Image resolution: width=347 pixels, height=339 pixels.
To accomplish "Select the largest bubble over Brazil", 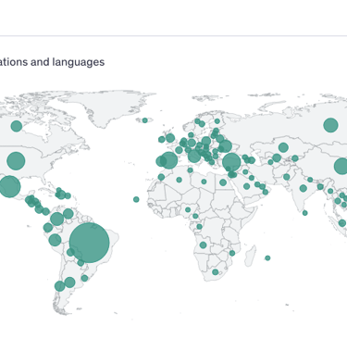I will coord(90,243).
